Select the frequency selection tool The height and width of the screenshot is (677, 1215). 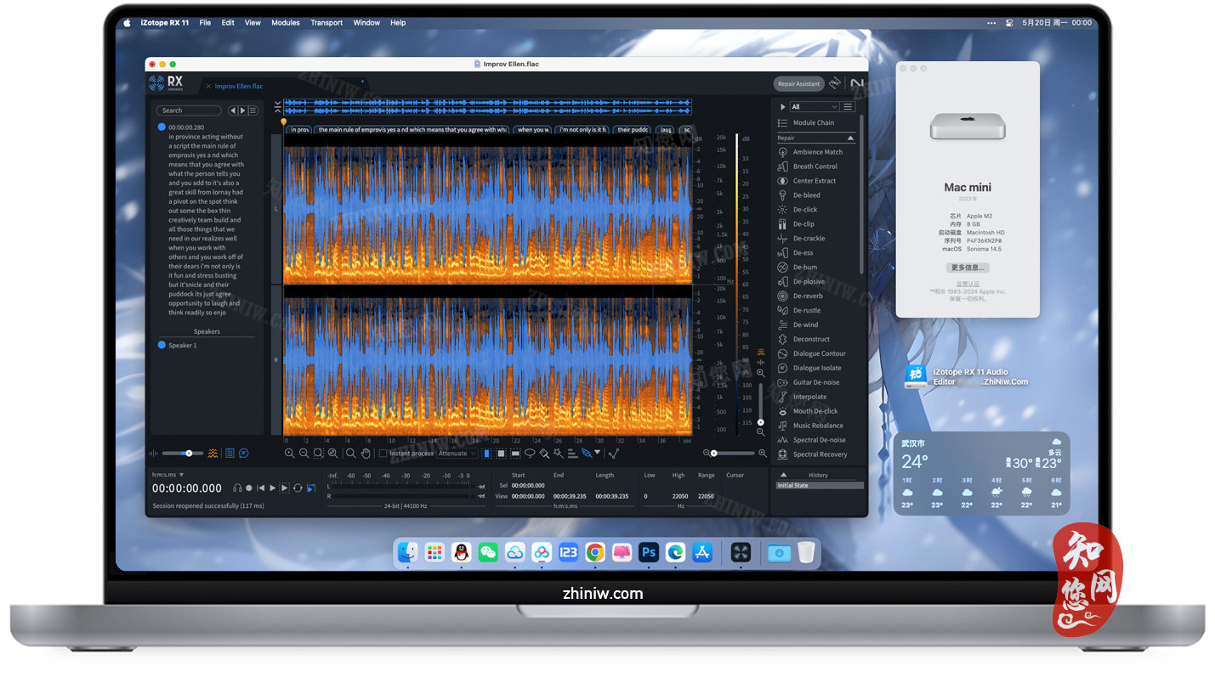(x=515, y=454)
